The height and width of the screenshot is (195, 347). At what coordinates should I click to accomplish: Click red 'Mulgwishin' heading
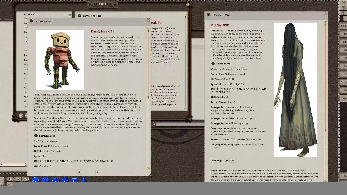tap(220, 25)
